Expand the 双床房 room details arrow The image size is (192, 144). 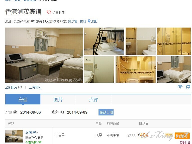coord(37,132)
